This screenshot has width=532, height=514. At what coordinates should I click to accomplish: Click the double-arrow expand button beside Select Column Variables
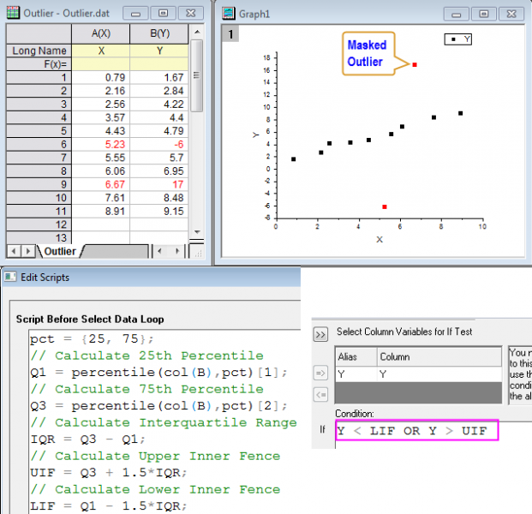click(320, 333)
